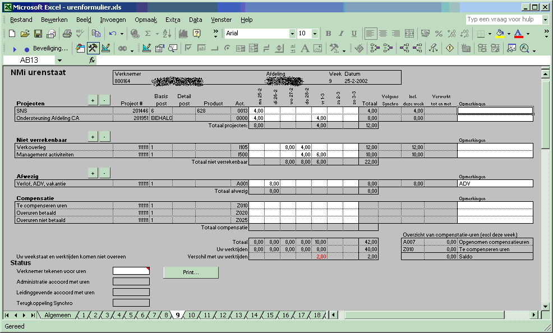Insert a hyperlink
Image resolution: width=553 pixels, height=333 pixels.
click(x=135, y=34)
